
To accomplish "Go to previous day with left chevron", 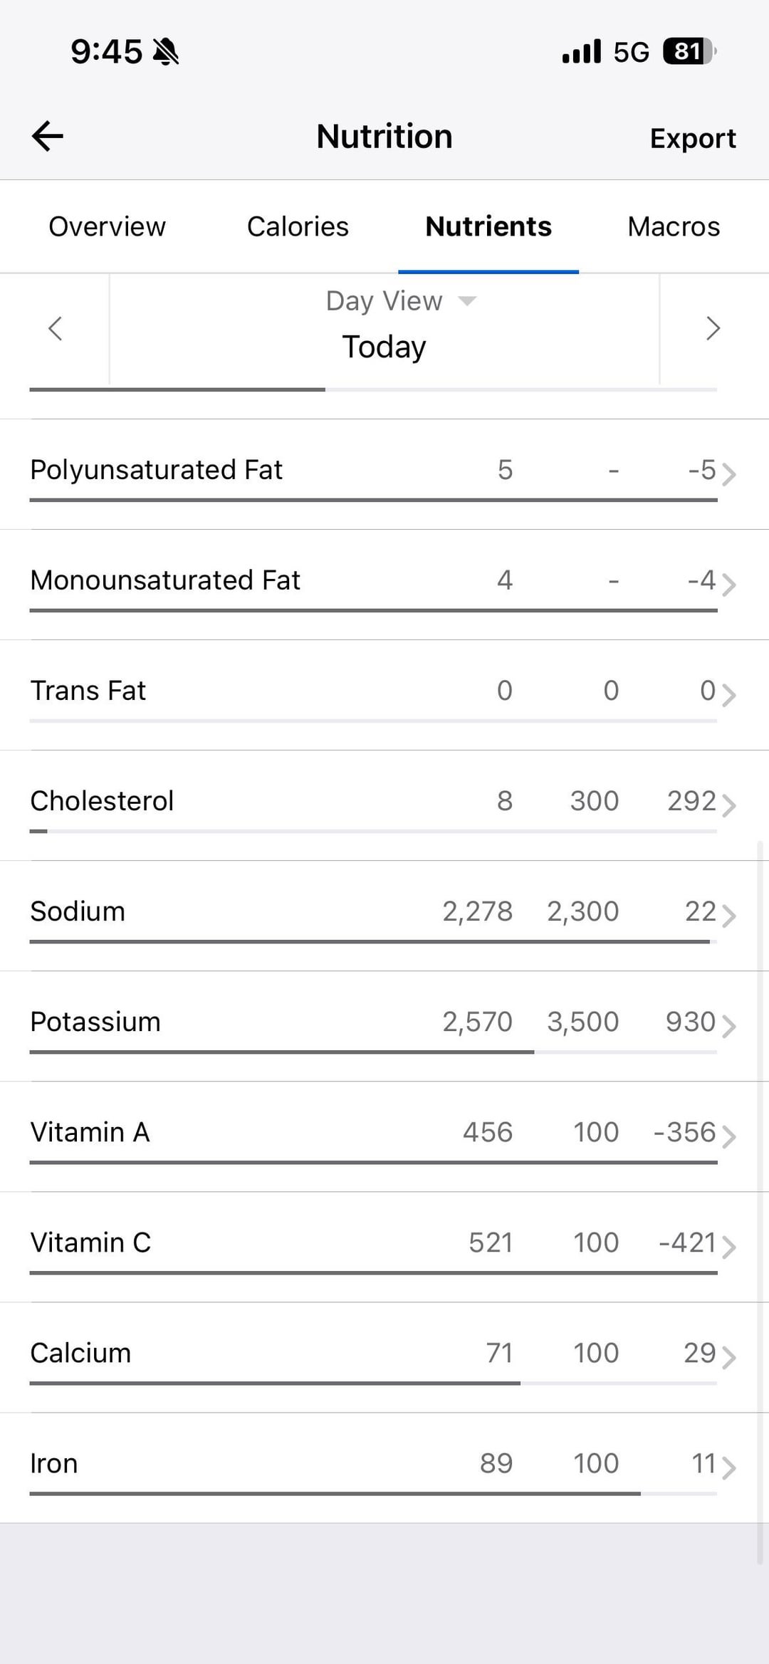I will 55,328.
